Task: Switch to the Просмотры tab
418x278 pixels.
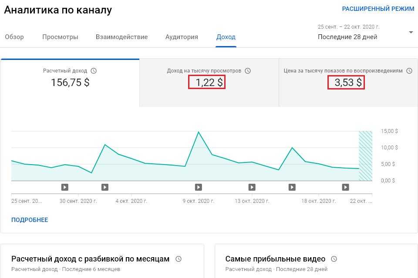Action: [x=60, y=37]
